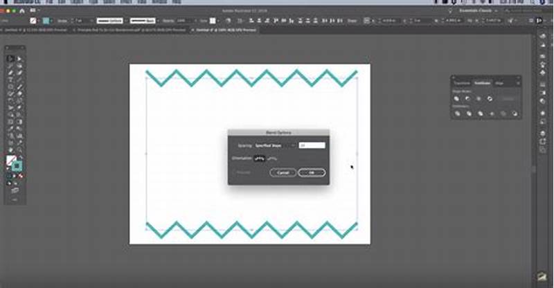Set paint mode to Color in toolbar
Image resolution: width=554 pixels, height=288 pixels.
[x=10, y=176]
